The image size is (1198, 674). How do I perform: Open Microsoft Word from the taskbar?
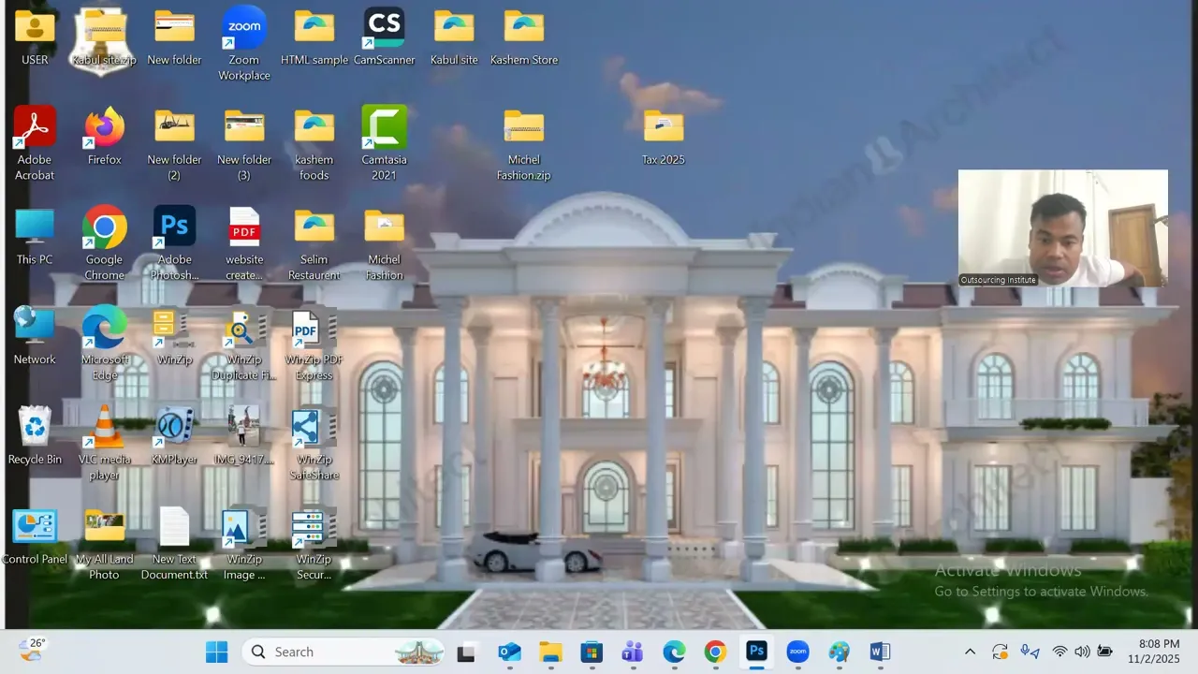point(880,652)
